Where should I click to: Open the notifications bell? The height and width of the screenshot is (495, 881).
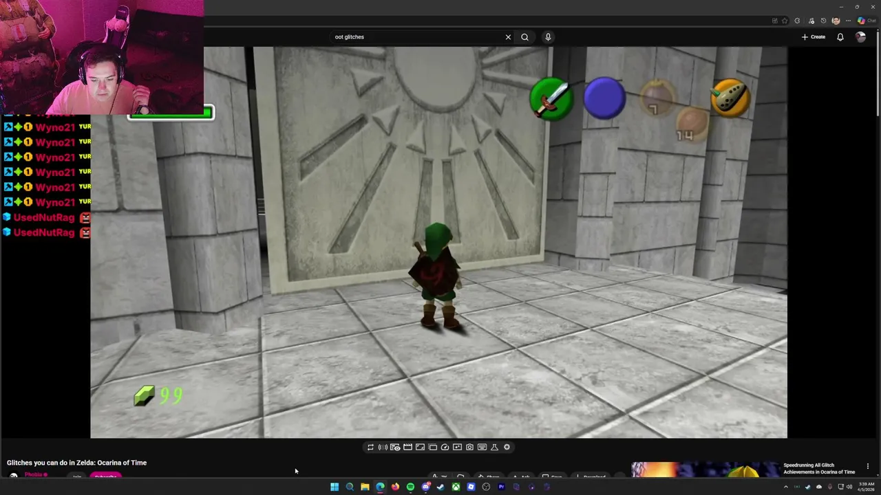840,37
